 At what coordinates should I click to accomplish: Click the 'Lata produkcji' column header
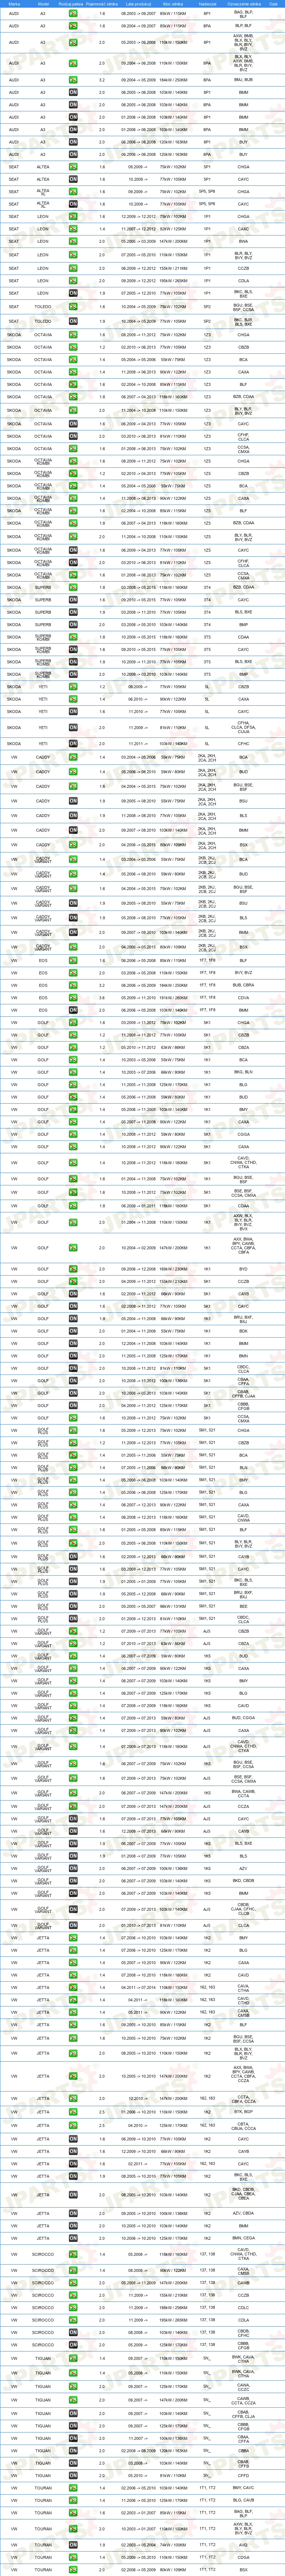[138, 4]
